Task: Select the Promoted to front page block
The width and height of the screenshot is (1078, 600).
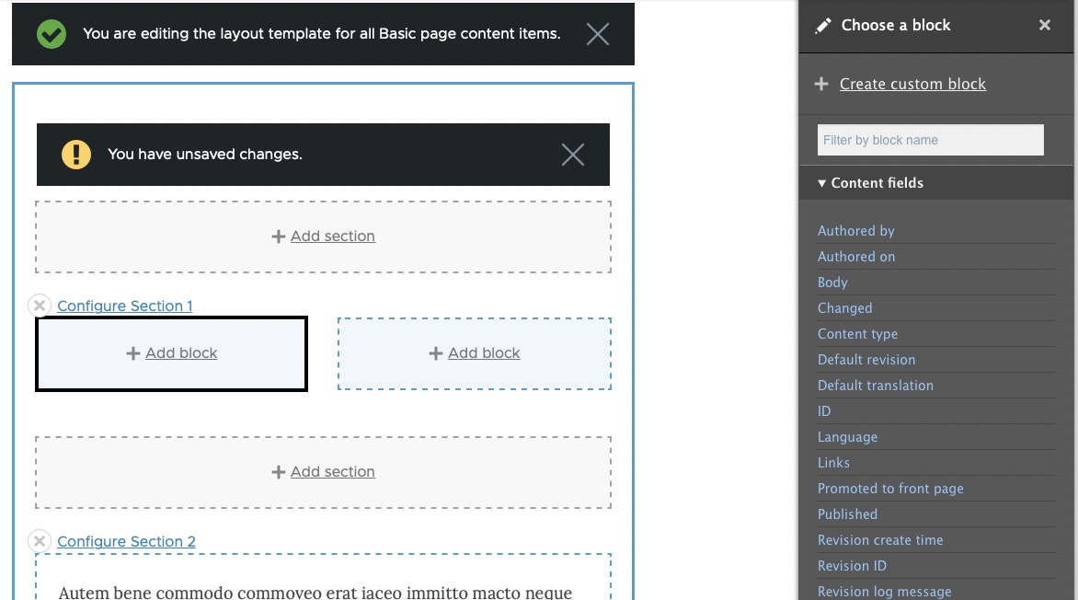Action: 890,488
